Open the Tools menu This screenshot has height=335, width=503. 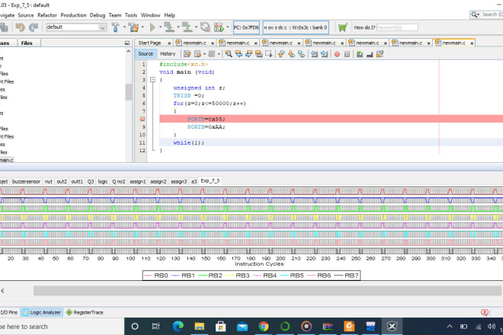tap(131, 15)
